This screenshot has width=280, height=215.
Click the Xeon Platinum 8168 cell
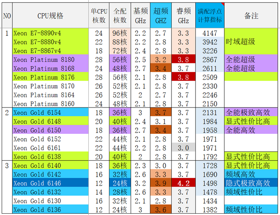click(x=50, y=68)
